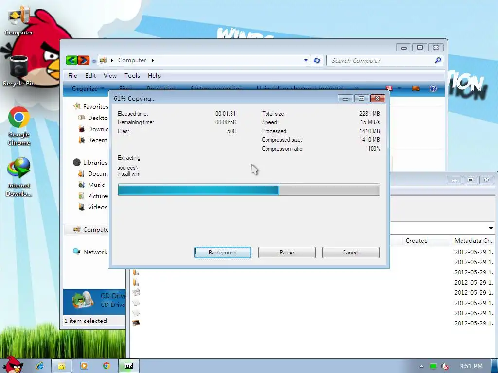Click the green Back arrow in Explorer
The width and height of the screenshot is (498, 373).
(x=72, y=60)
